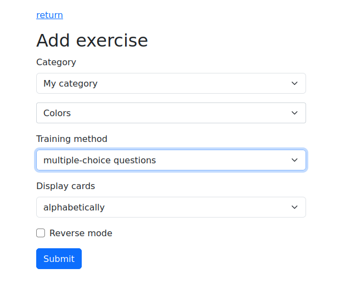Open the Category dropdown showing 'My category'
Image resolution: width=356 pixels, height=291 pixels.
coord(171,83)
